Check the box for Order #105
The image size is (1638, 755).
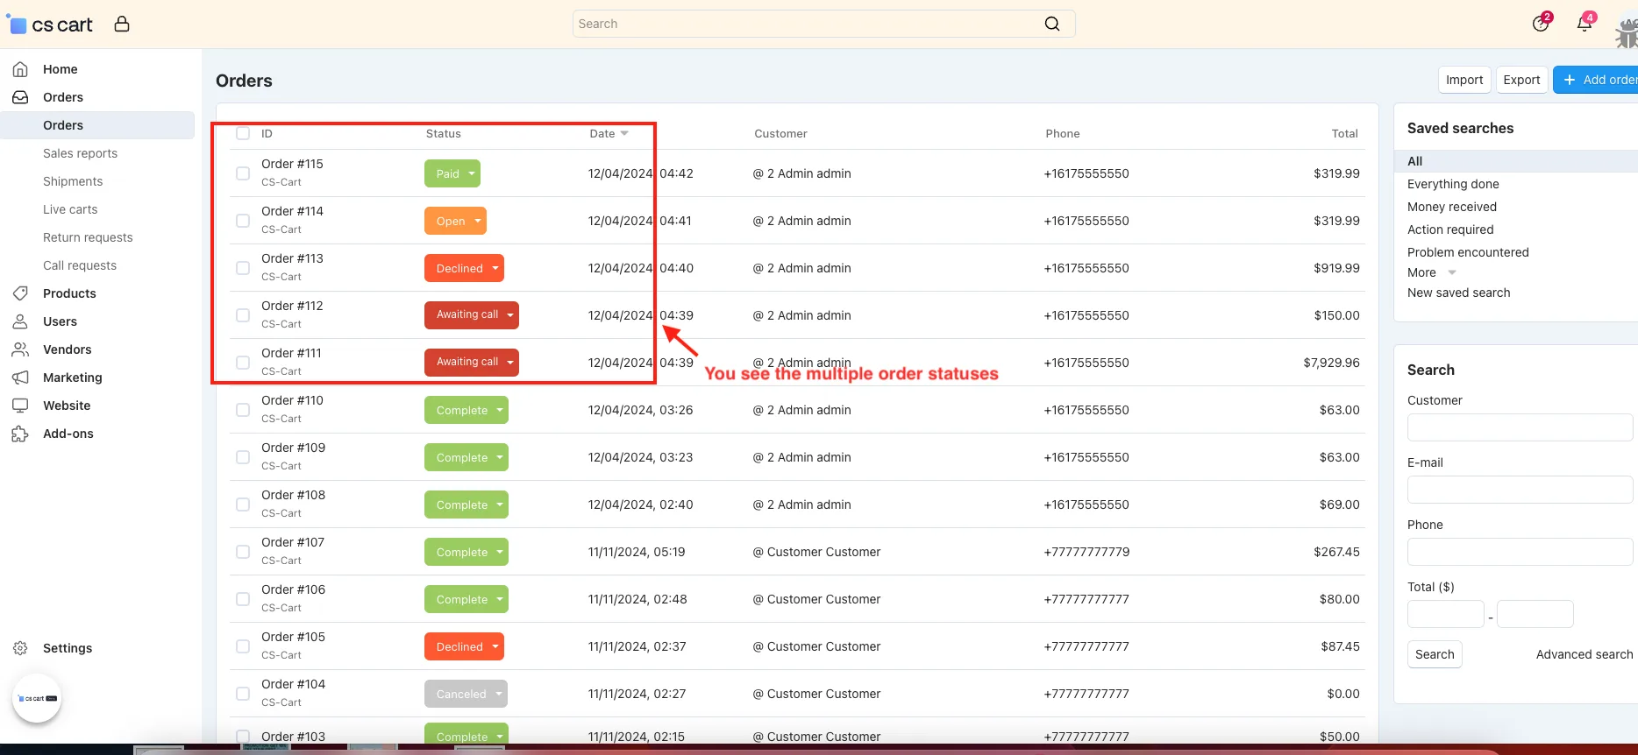(243, 646)
